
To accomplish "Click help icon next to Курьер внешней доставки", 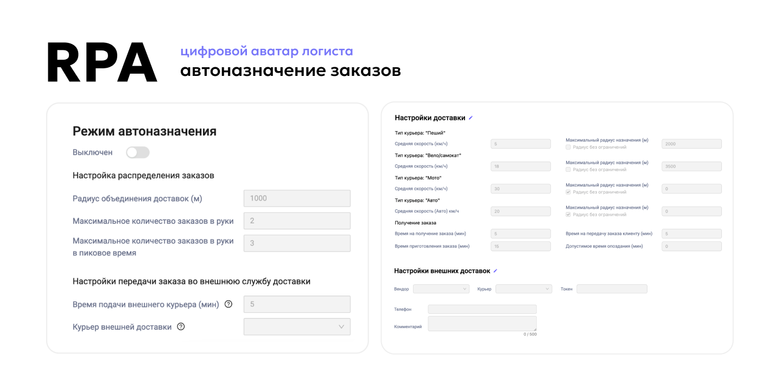I will [181, 326].
